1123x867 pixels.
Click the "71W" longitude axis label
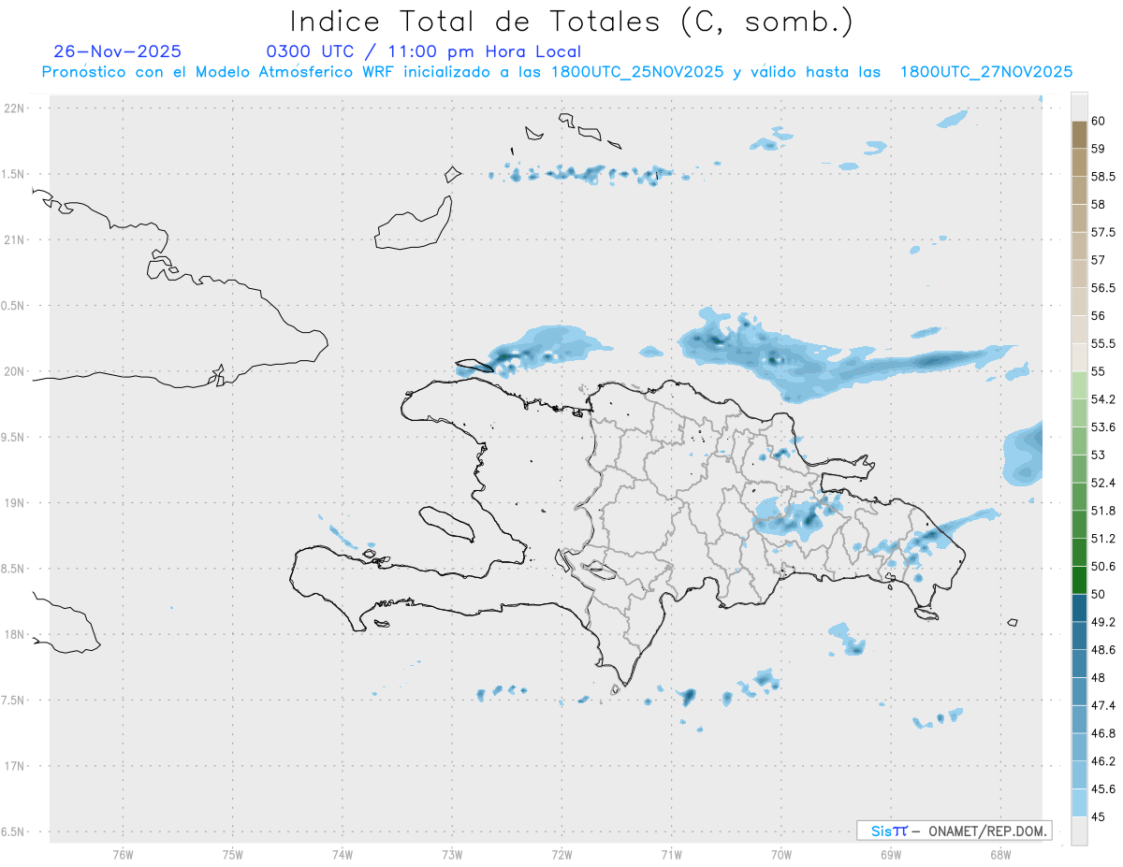[671, 854]
